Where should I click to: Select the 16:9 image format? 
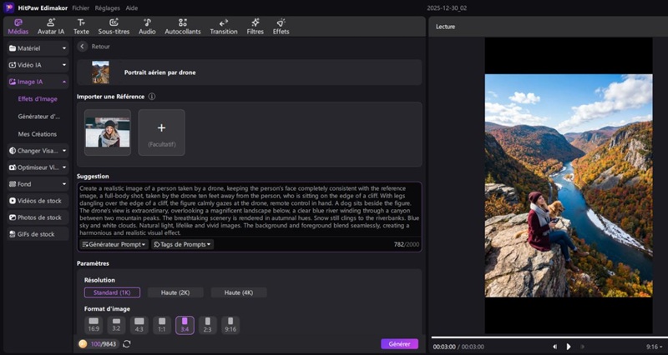pos(94,324)
